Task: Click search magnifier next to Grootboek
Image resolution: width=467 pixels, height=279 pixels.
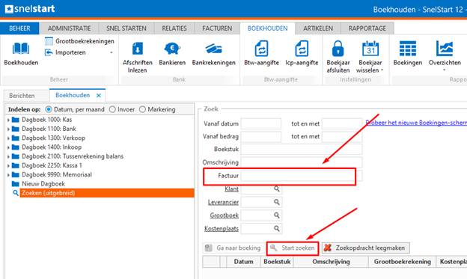Action: coord(277,215)
